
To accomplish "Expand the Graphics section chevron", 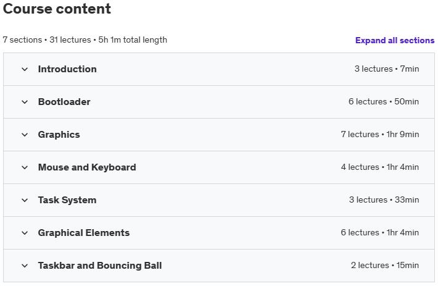I will [x=25, y=135].
